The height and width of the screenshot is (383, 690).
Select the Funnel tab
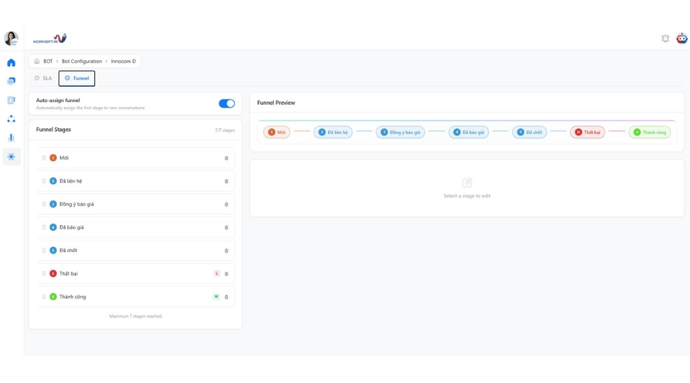[77, 79]
